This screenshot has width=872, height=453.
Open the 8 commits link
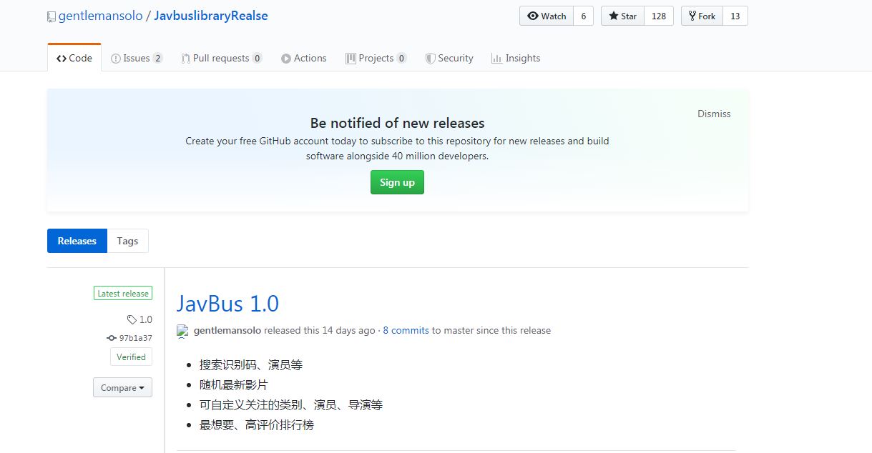coord(406,330)
